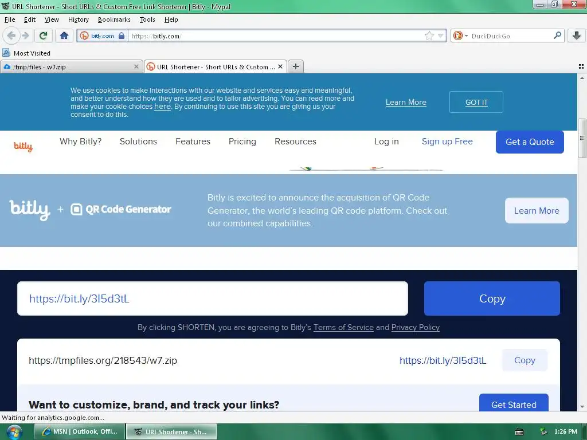Open the Tools menu
This screenshot has width=587, height=440.
pos(147,19)
